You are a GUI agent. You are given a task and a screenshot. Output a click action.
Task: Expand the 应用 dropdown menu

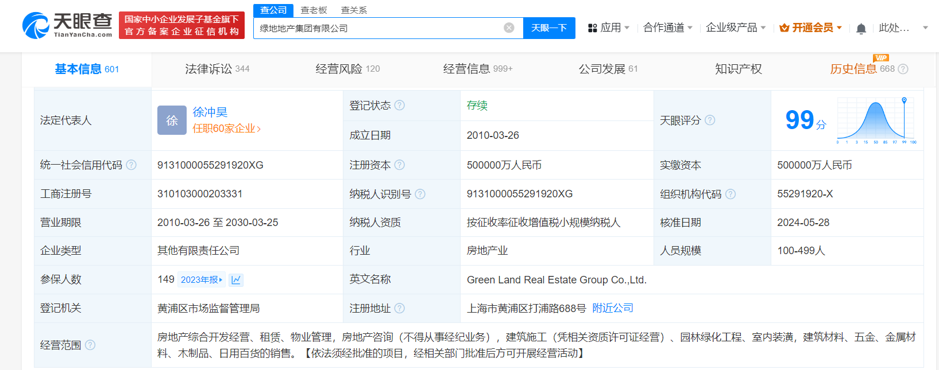(x=609, y=28)
